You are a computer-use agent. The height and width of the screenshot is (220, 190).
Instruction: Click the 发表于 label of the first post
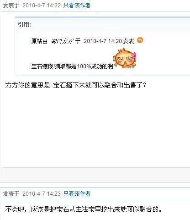coord(11,5)
